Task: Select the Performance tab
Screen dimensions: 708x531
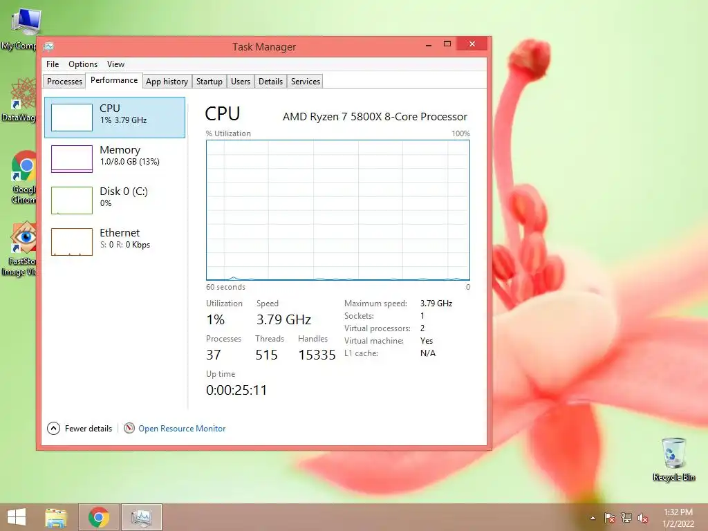Action: [114, 80]
